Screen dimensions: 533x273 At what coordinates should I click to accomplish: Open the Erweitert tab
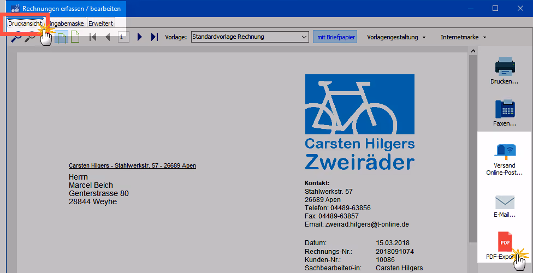[x=100, y=23]
